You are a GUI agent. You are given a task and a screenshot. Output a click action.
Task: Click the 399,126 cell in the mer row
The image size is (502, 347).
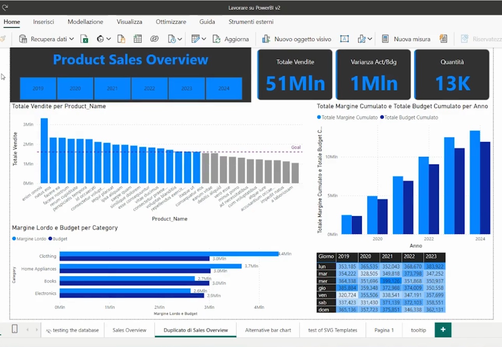point(391,281)
